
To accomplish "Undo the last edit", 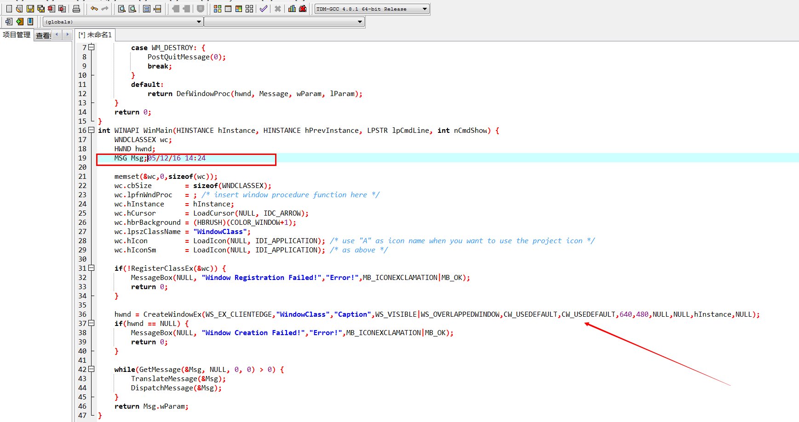I will pyautogui.click(x=94, y=9).
